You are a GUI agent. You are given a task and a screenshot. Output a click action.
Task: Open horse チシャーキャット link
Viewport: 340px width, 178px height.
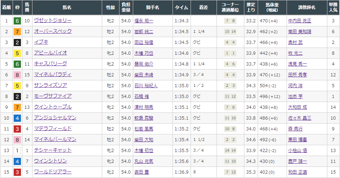[53, 151]
